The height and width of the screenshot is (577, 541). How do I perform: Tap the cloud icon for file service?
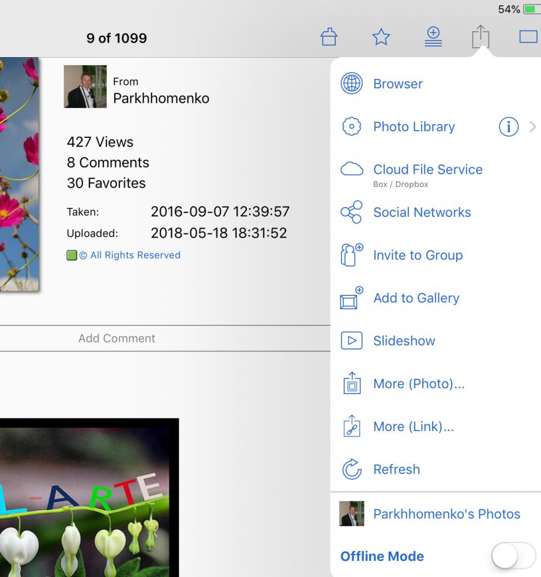pos(352,169)
